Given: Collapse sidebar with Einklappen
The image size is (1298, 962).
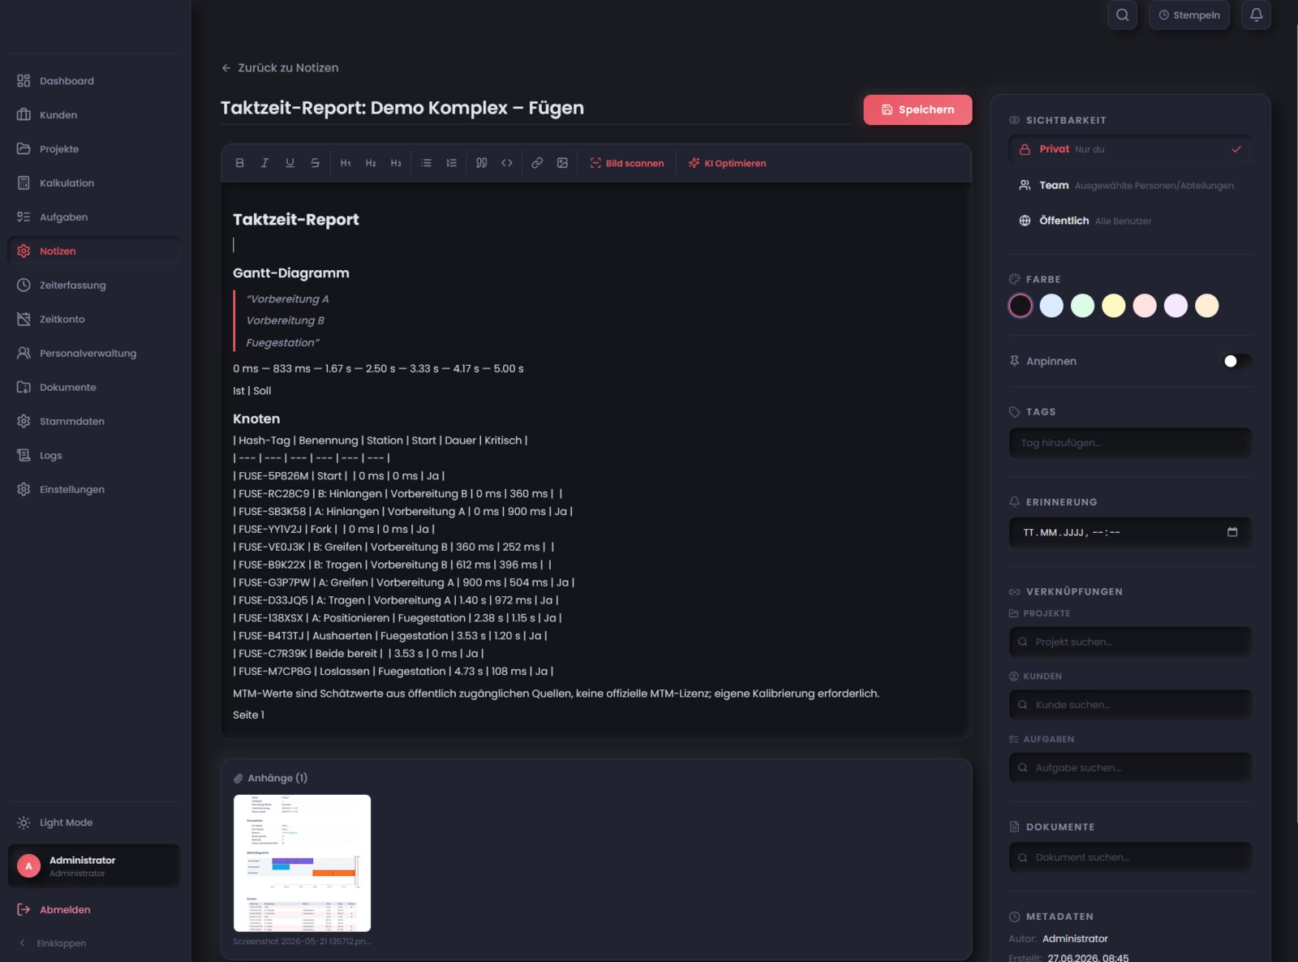Looking at the screenshot, I should pos(54,943).
